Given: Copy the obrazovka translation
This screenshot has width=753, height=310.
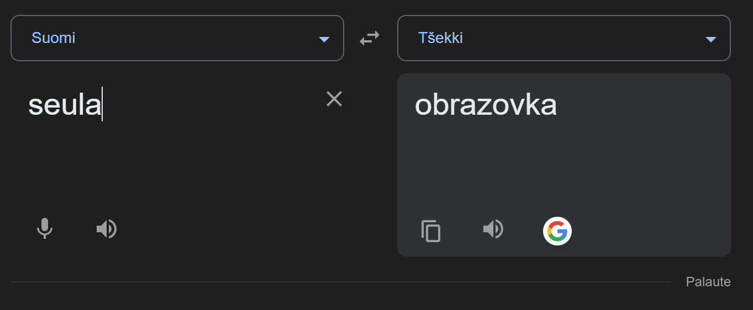Looking at the screenshot, I should 431,231.
